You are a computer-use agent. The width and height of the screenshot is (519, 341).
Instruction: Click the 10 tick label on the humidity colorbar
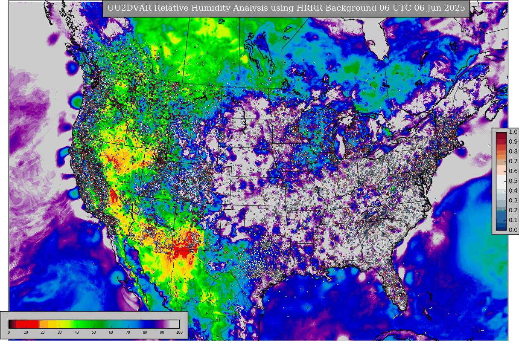[26, 332]
